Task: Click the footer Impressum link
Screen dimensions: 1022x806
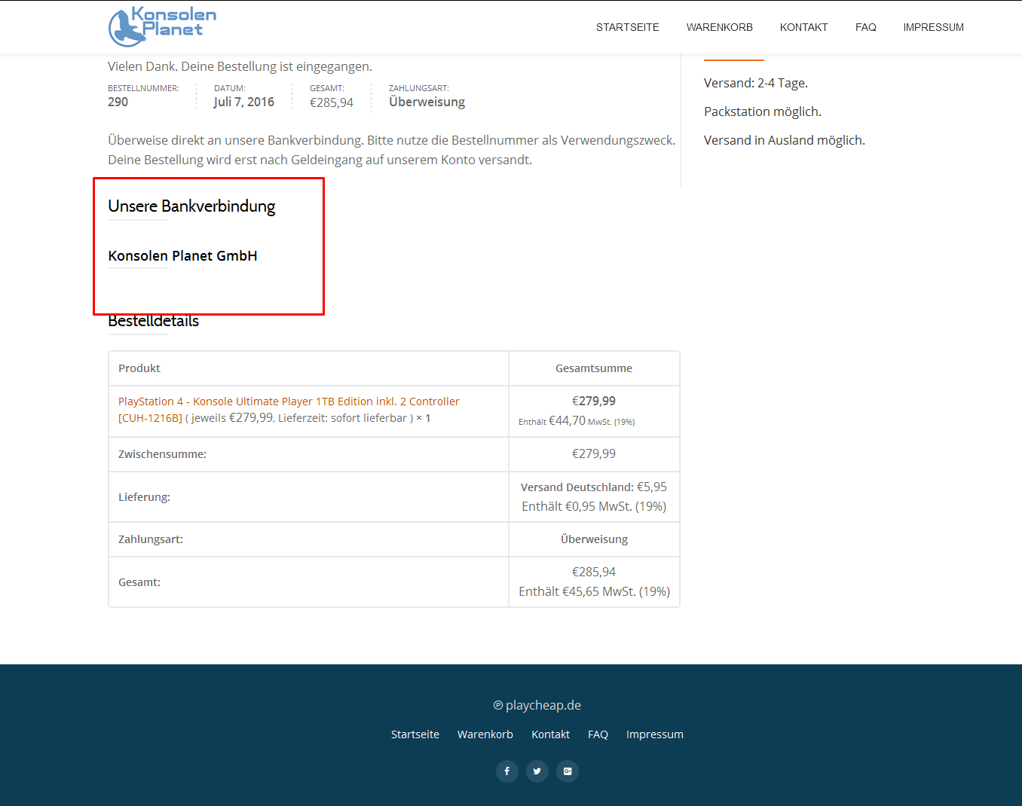Action: click(x=655, y=734)
